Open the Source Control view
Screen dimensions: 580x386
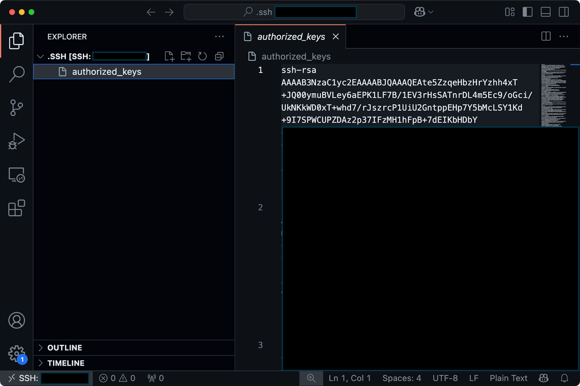point(16,108)
